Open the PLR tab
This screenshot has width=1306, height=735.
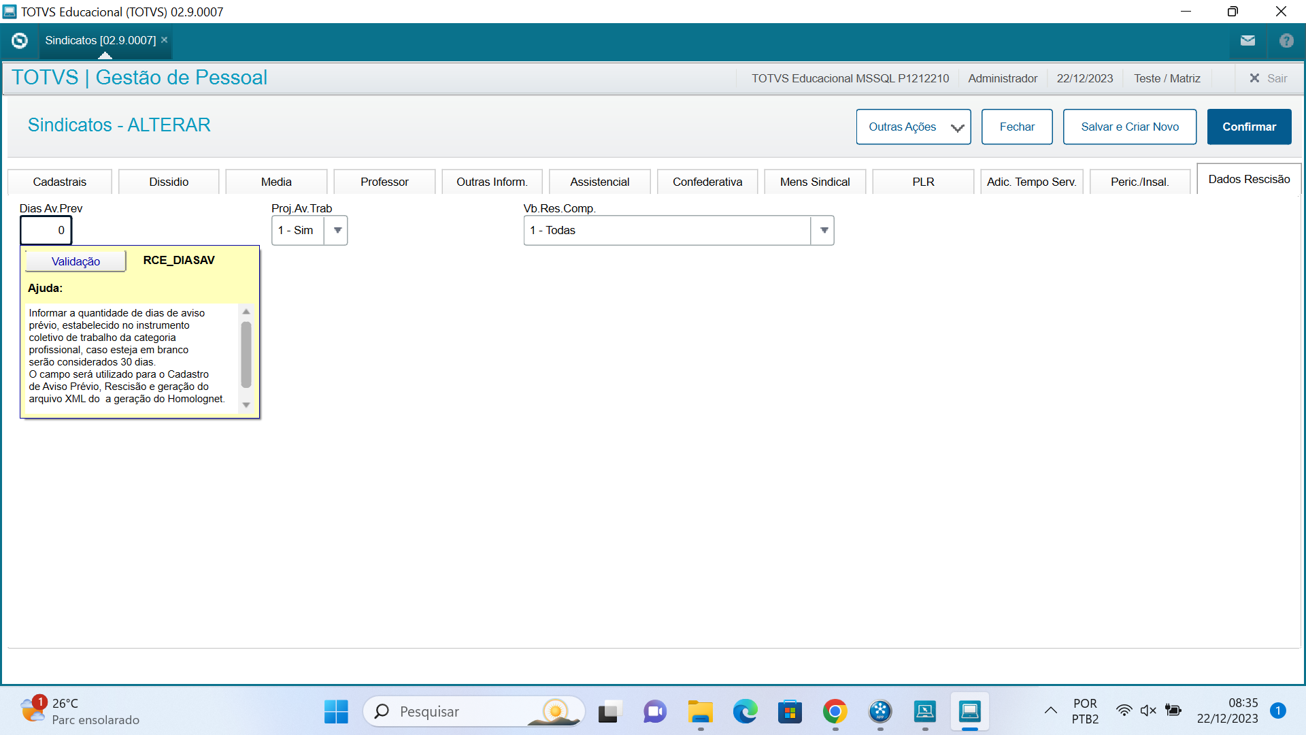(x=922, y=180)
